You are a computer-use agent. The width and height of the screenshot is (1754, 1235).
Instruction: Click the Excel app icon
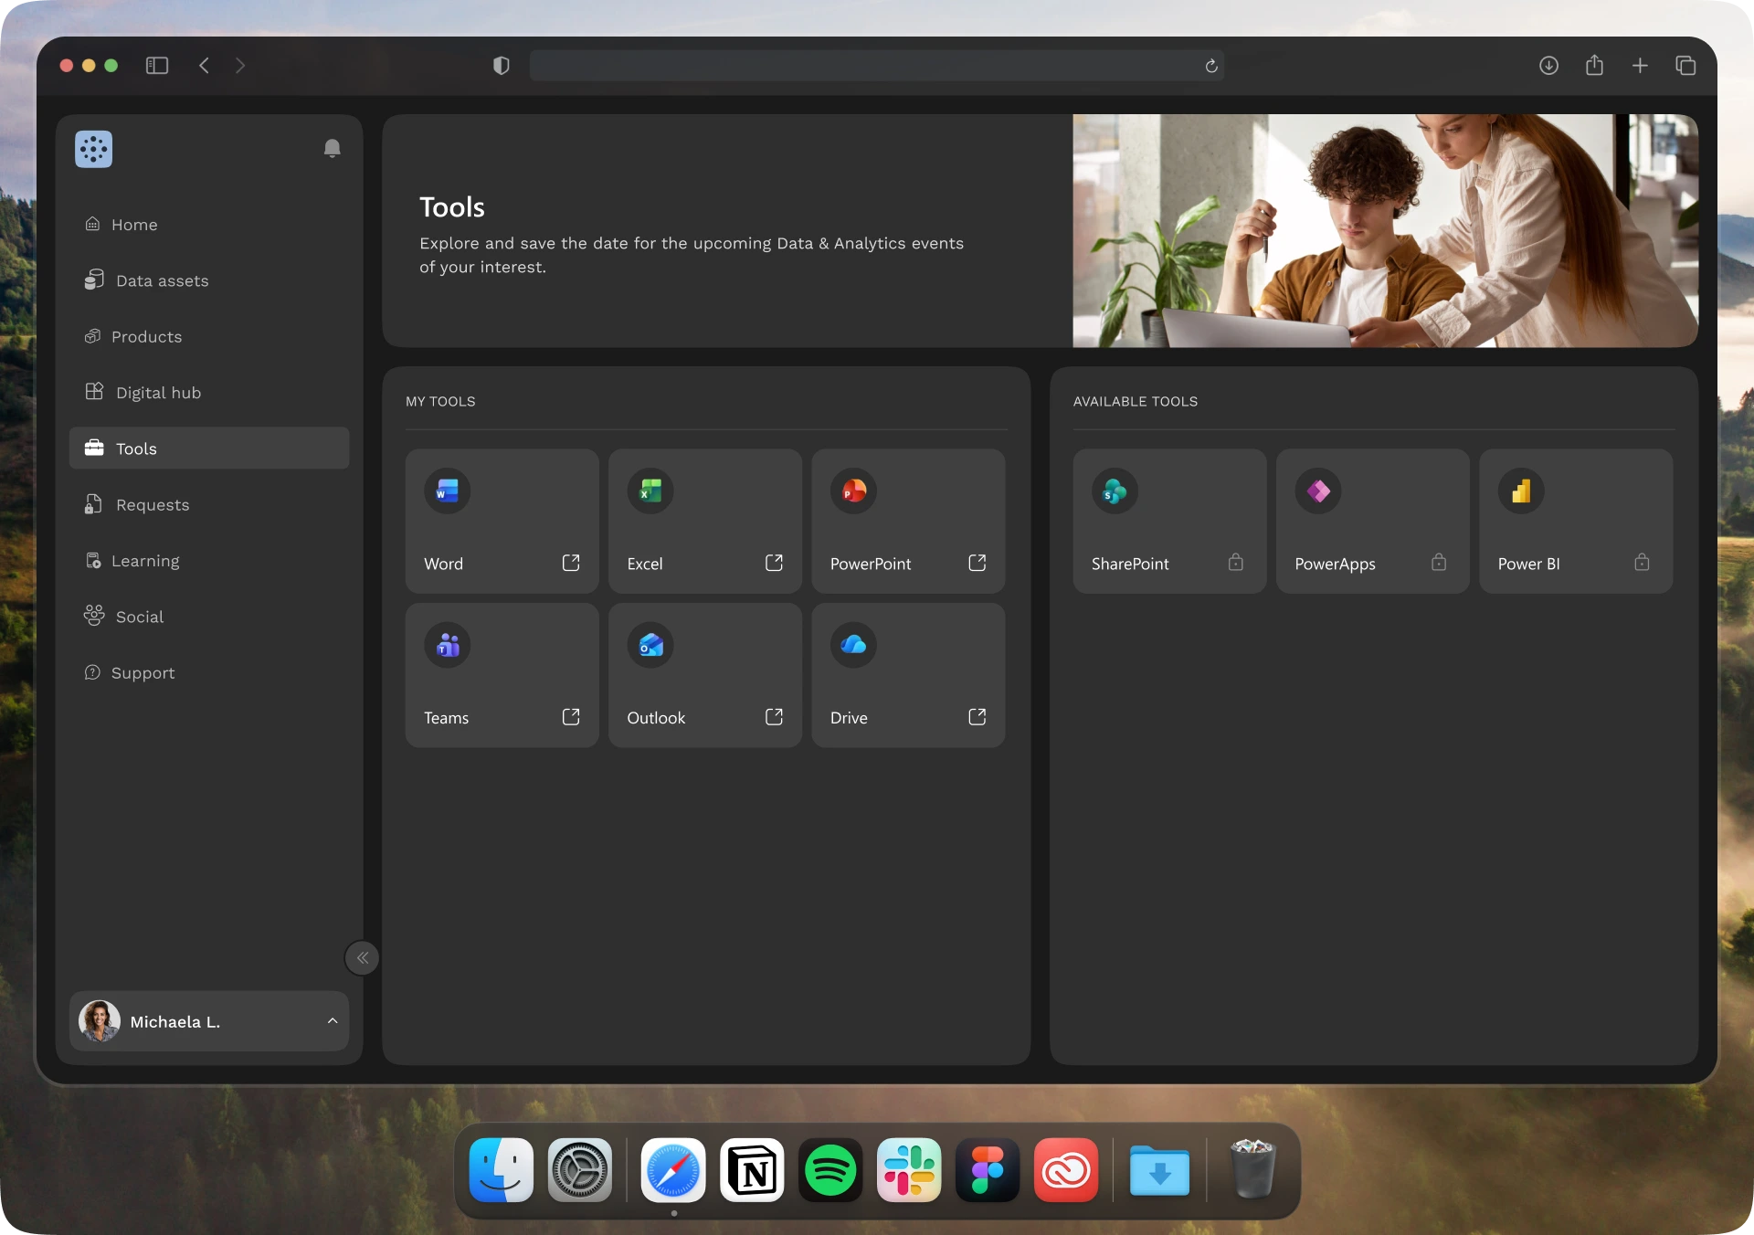pyautogui.click(x=650, y=491)
